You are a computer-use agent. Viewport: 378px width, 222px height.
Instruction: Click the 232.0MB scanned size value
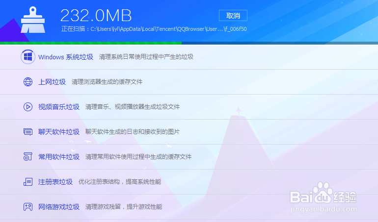[x=96, y=16]
